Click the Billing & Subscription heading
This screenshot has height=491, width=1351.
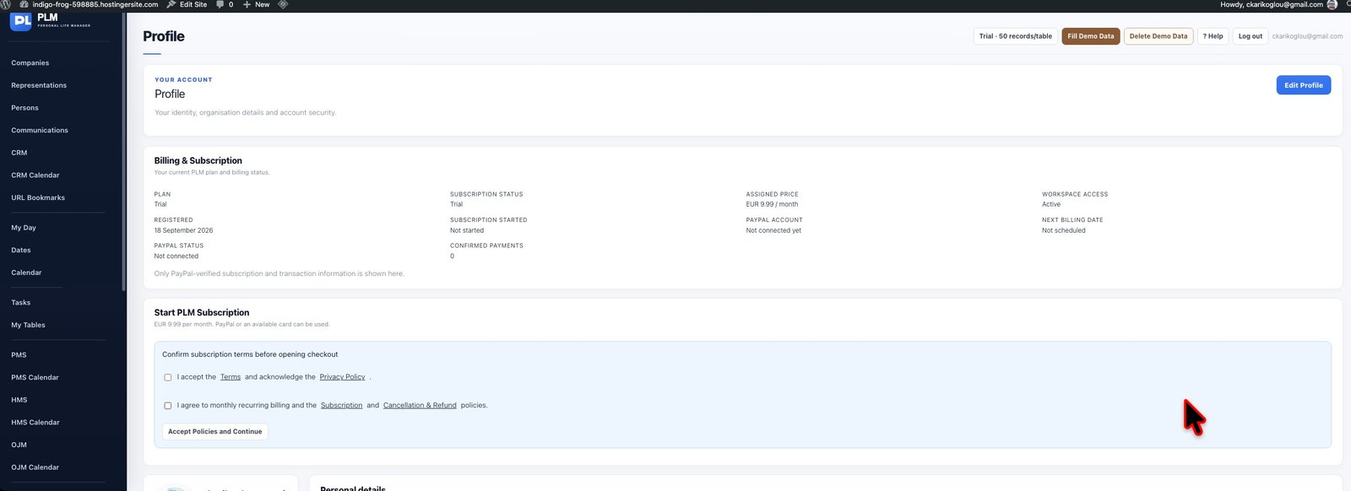click(198, 160)
